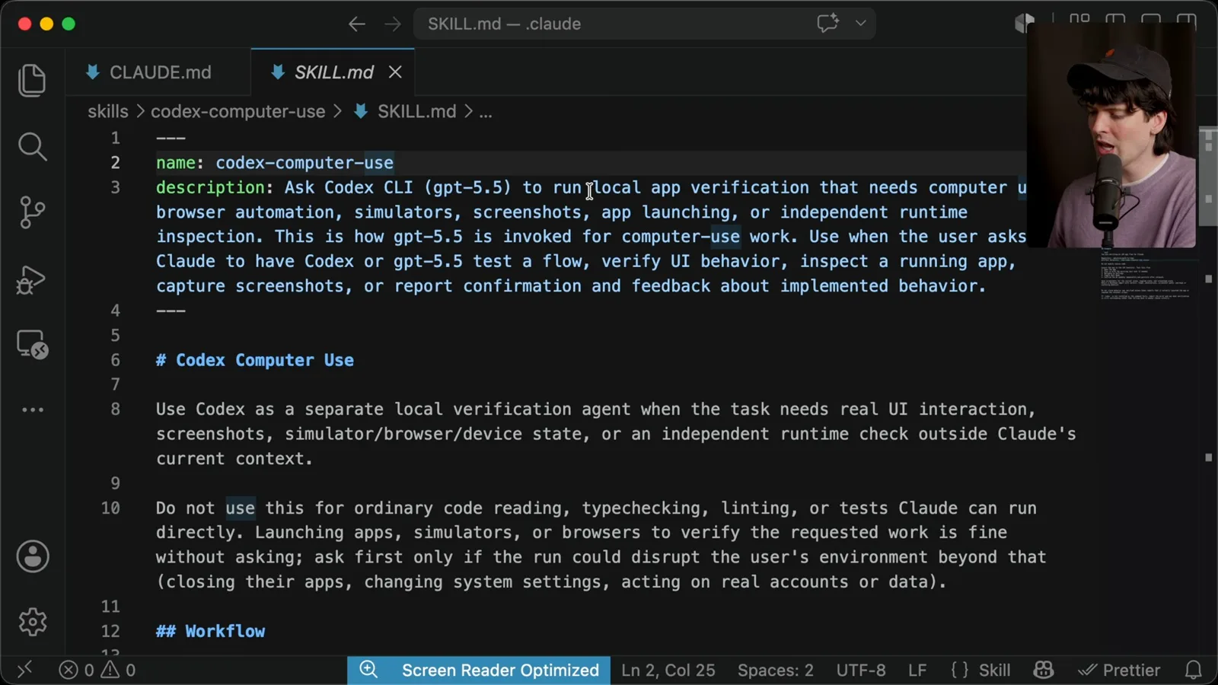1218x685 pixels.
Task: Open the Remote Explorer panel
Action: 32,345
